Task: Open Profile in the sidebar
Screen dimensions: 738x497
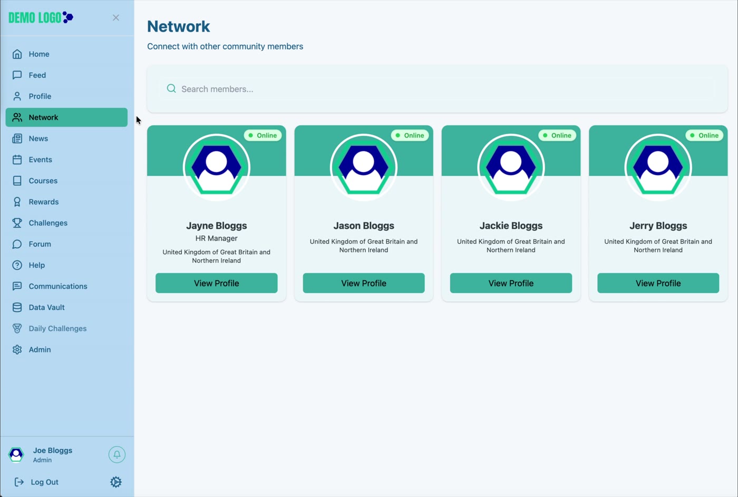Action: tap(66, 96)
